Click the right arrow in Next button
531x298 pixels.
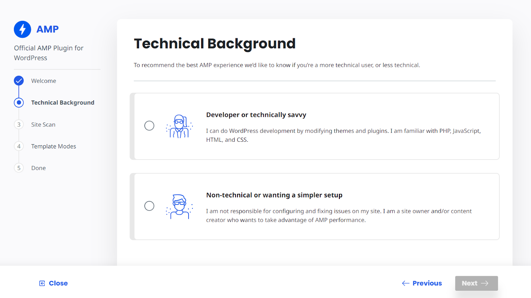(x=485, y=283)
